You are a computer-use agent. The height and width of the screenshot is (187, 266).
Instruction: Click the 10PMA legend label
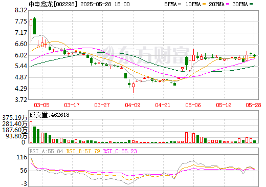click(193, 4)
